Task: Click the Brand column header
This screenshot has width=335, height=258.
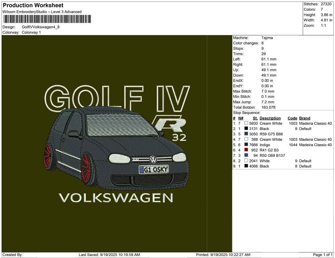Action: point(305,118)
